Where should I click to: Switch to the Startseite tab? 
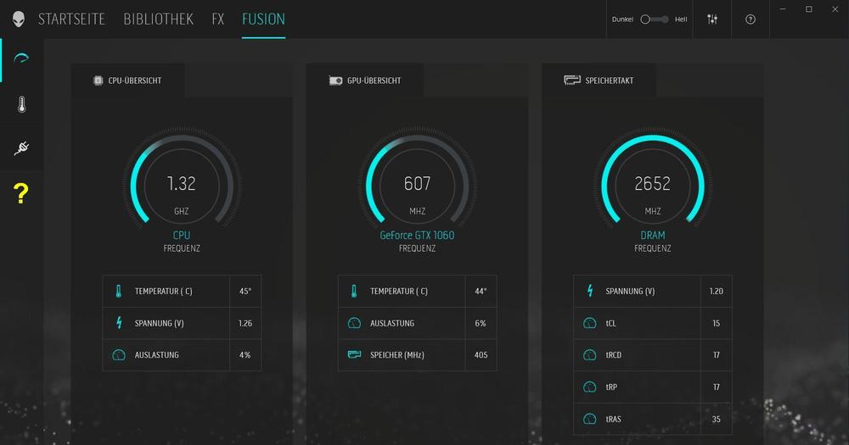click(71, 19)
